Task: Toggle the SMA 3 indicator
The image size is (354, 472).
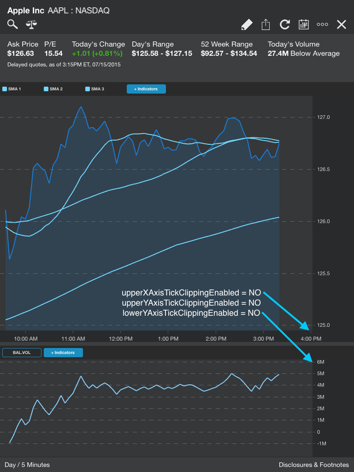Action: point(95,89)
